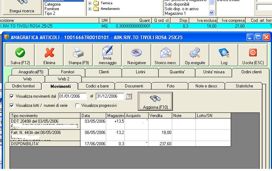Enable Visualizza progressivi checkbox
The height and width of the screenshot is (171, 272).
[77, 105]
